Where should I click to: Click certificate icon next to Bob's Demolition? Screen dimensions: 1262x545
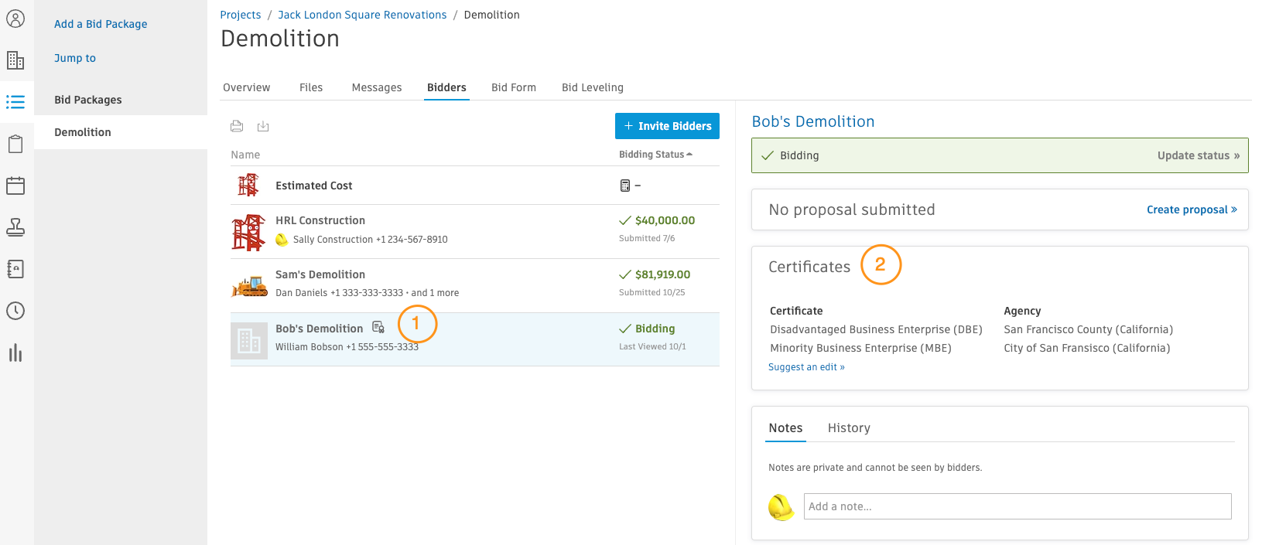coord(378,328)
